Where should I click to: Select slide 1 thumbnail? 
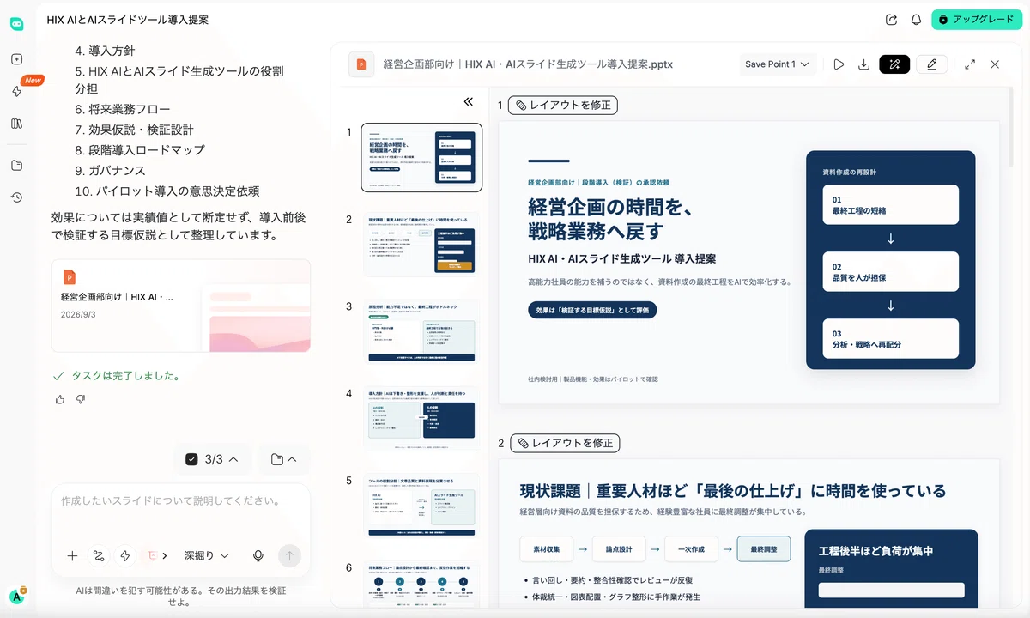click(x=421, y=157)
